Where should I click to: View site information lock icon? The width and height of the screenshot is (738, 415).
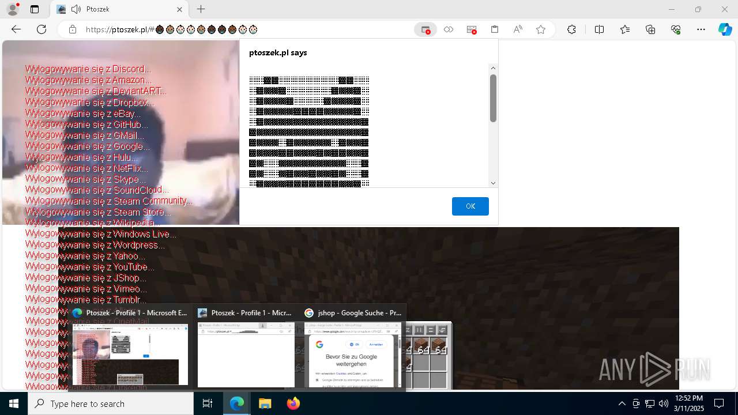tap(73, 29)
